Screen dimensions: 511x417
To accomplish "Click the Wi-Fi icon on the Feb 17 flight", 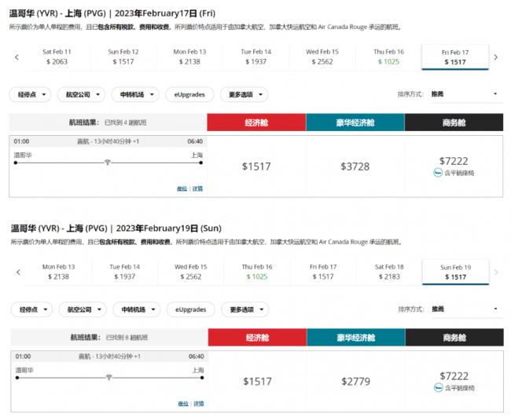I will (x=108, y=162).
